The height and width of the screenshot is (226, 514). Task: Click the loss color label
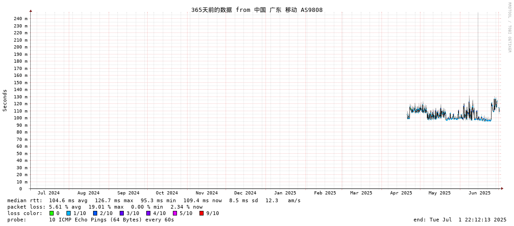tap(25, 213)
